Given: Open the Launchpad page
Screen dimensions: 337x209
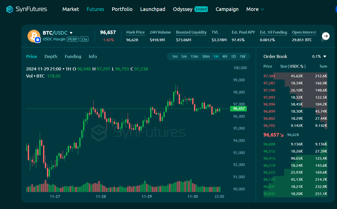Looking at the screenshot, I should (153, 9).
